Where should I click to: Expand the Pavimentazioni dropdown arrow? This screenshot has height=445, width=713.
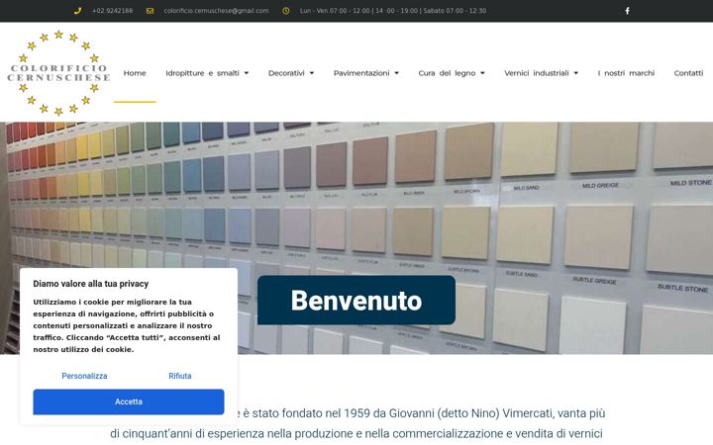click(396, 73)
